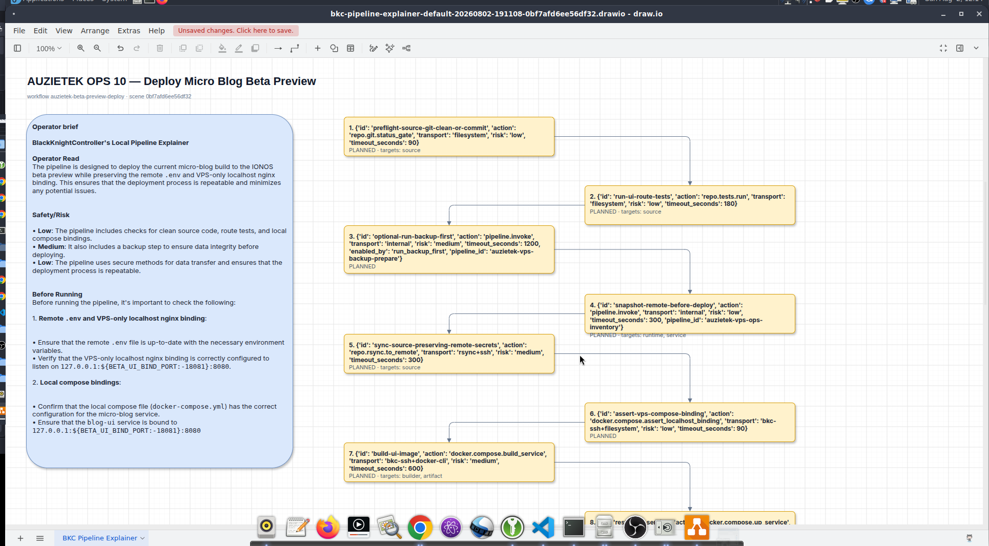This screenshot has width=989, height=546.
Task: Open the Rhythmbox speaker dock icon
Action: point(266,527)
